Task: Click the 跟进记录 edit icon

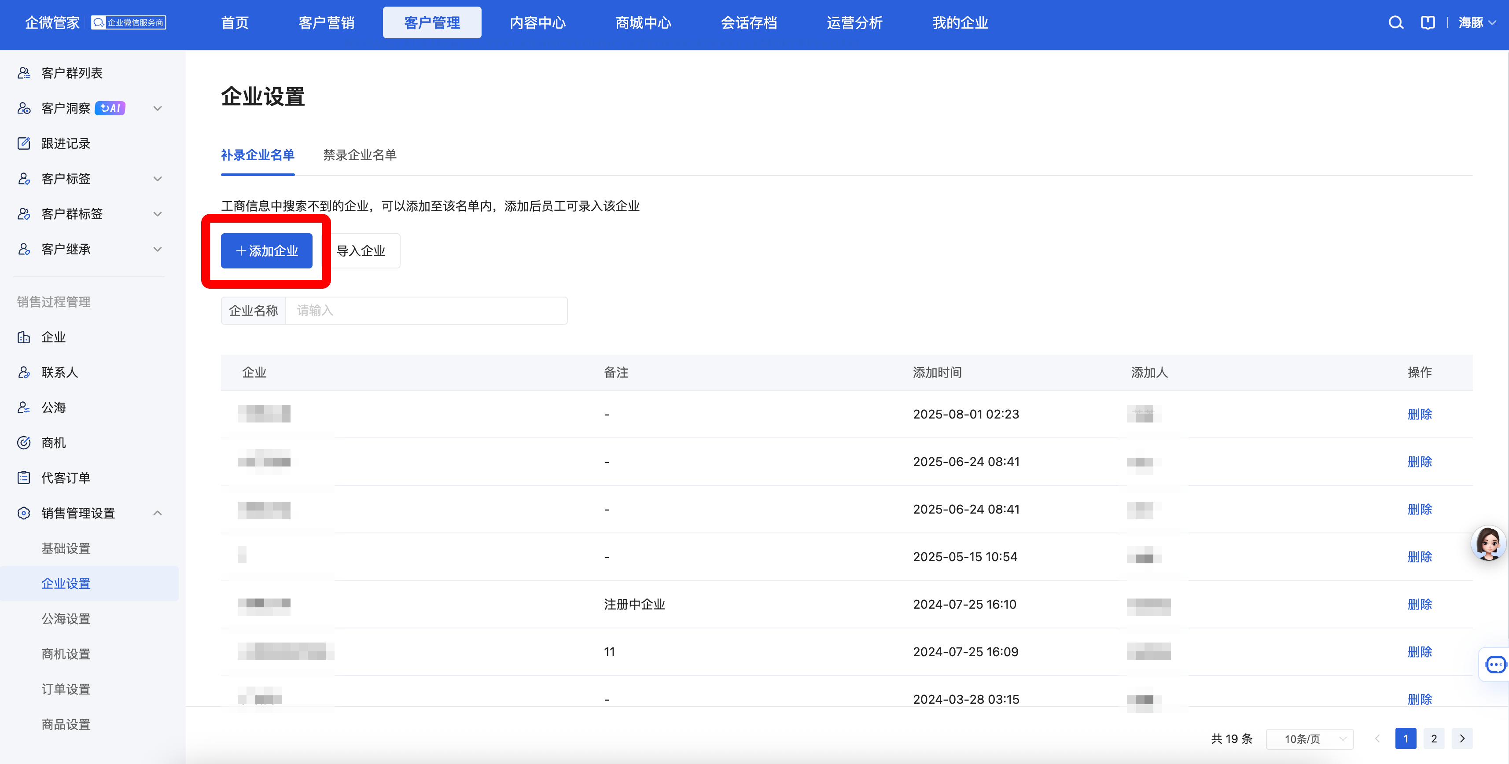Action: point(23,143)
